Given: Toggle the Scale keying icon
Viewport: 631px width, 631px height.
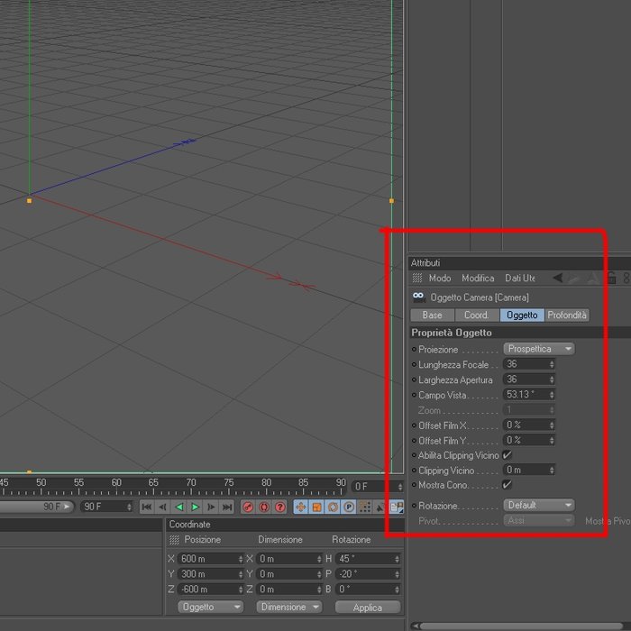Looking at the screenshot, I should click(316, 507).
